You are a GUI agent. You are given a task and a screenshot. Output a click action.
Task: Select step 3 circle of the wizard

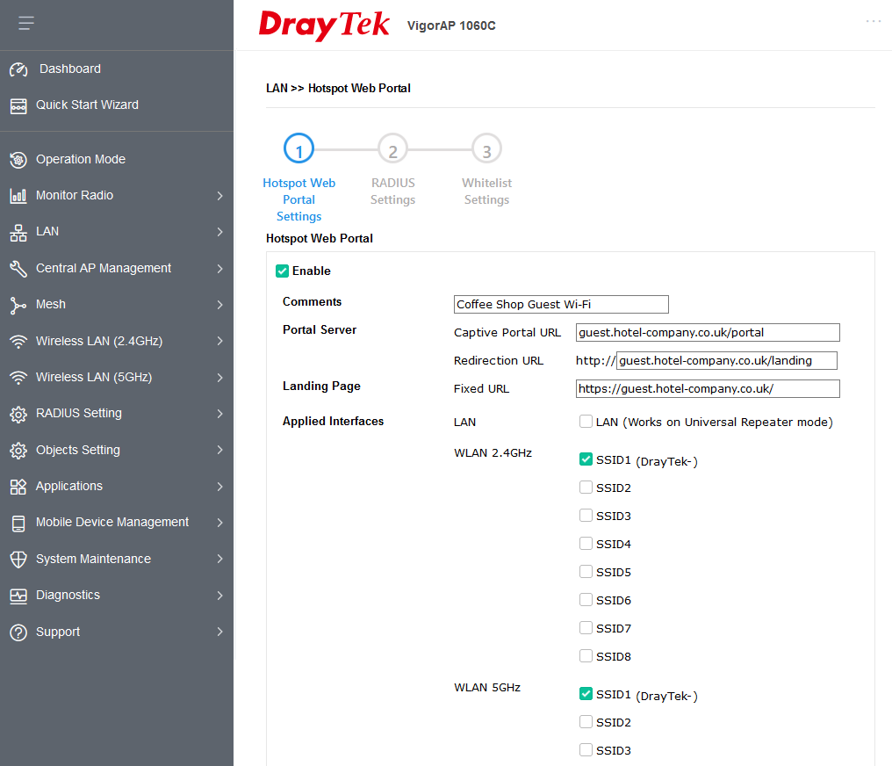point(486,149)
